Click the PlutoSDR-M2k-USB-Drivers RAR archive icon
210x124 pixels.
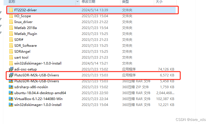tap(11, 81)
